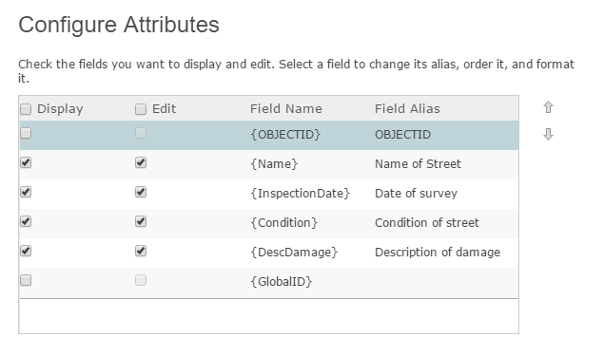This screenshot has height=357, width=604.
Task: Enable Display for the OBJECTID field
Action: (26, 133)
